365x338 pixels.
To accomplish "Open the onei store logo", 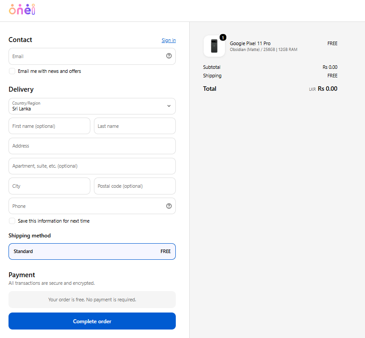I will pos(22,9).
